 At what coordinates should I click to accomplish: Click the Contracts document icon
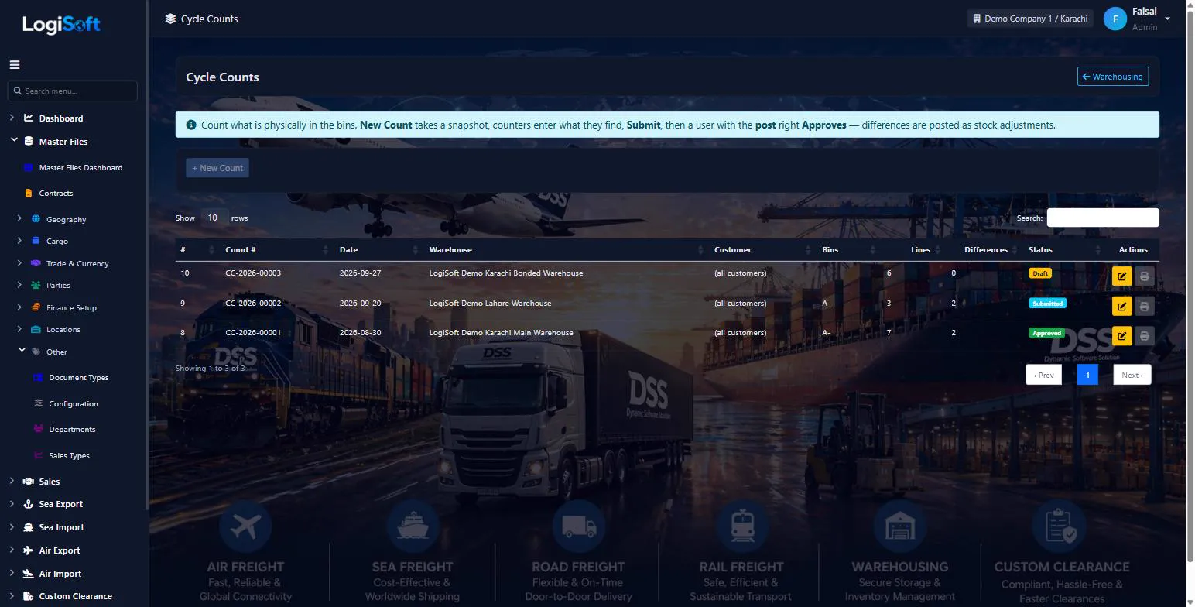coord(29,193)
